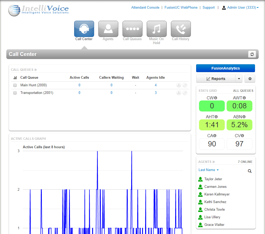Check the Transportation (2001) checkbox
Screen dimensions: 265x234
tap(15, 93)
